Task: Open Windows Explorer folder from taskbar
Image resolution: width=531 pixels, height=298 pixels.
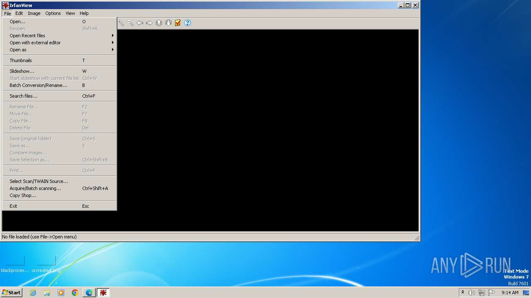Action: [47, 293]
